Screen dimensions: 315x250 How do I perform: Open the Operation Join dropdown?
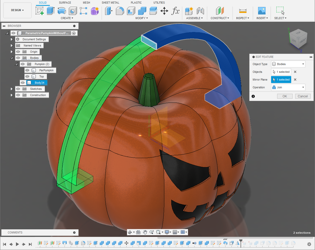(288, 87)
